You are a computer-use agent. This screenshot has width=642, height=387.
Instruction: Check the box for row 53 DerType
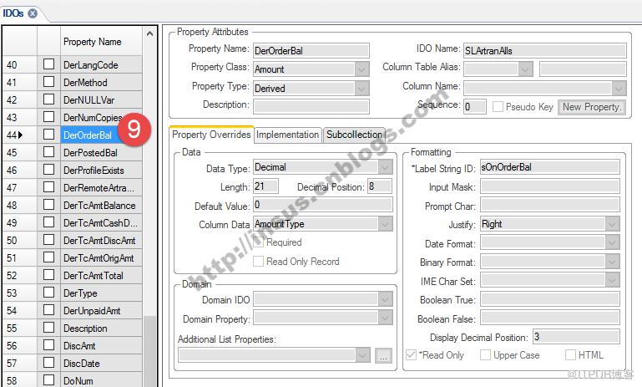48,293
